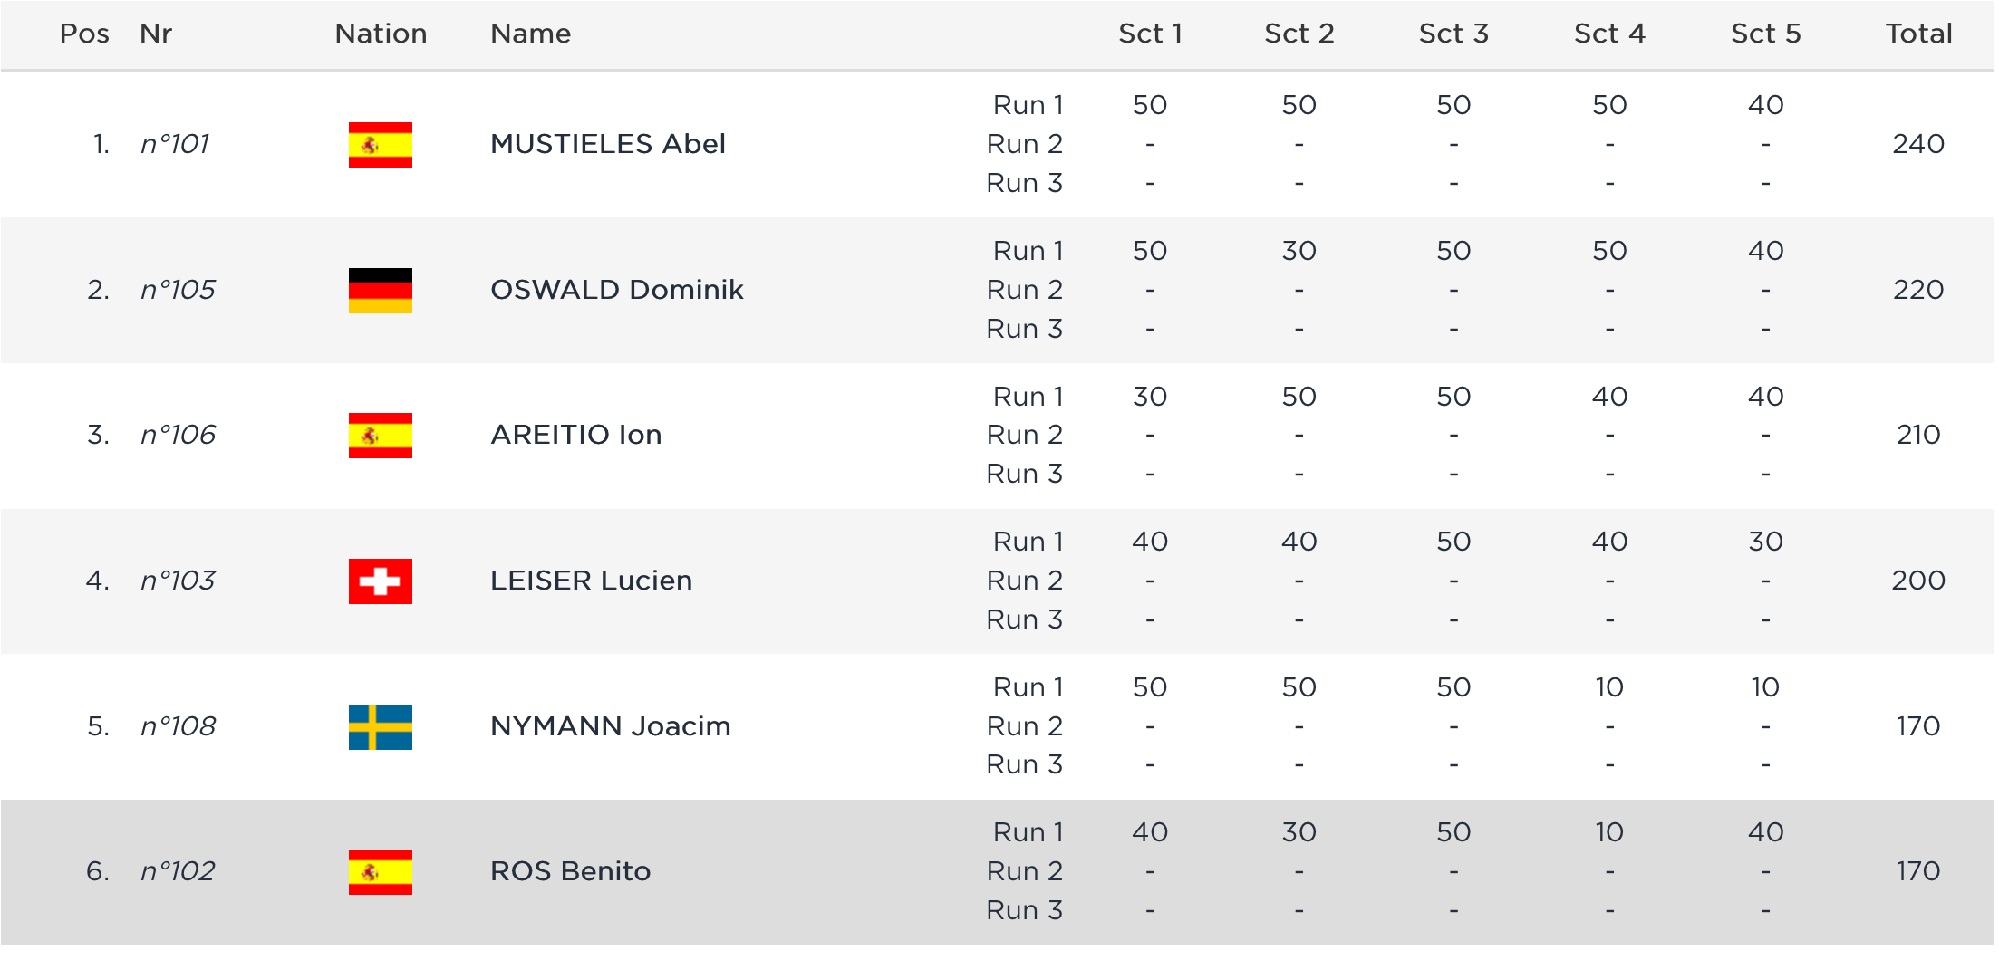This screenshot has width=1999, height=960.
Task: Click the German flag beside OSWALD Dominik
Action: tap(380, 291)
